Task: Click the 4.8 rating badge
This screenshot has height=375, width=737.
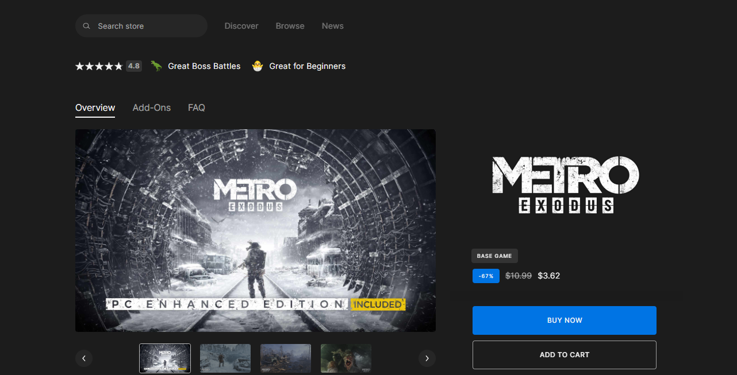Action: pyautogui.click(x=134, y=66)
